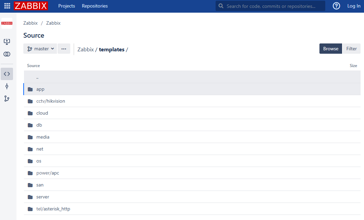Open the Compare sidebar icon
Image resolution: width=364 pixels, height=220 pixels.
(7, 54)
